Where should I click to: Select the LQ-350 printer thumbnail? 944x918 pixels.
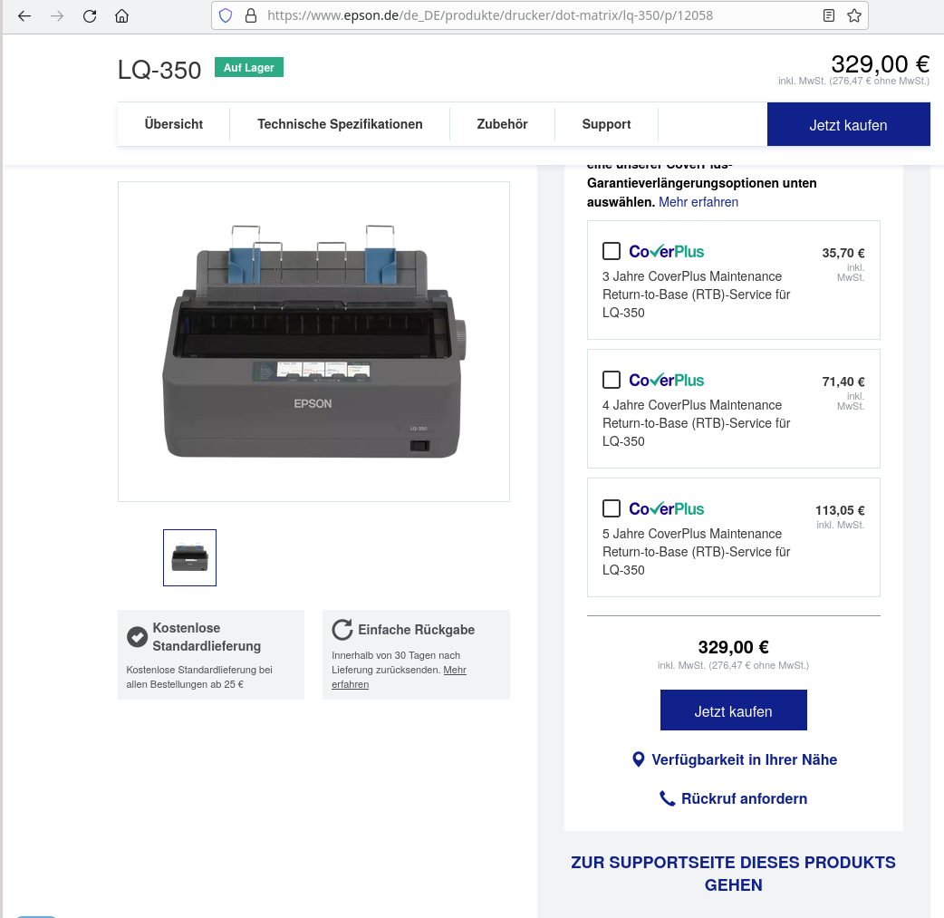point(189,557)
